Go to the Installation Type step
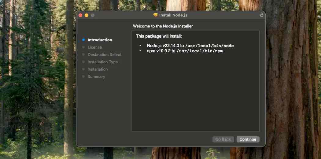 (103, 62)
